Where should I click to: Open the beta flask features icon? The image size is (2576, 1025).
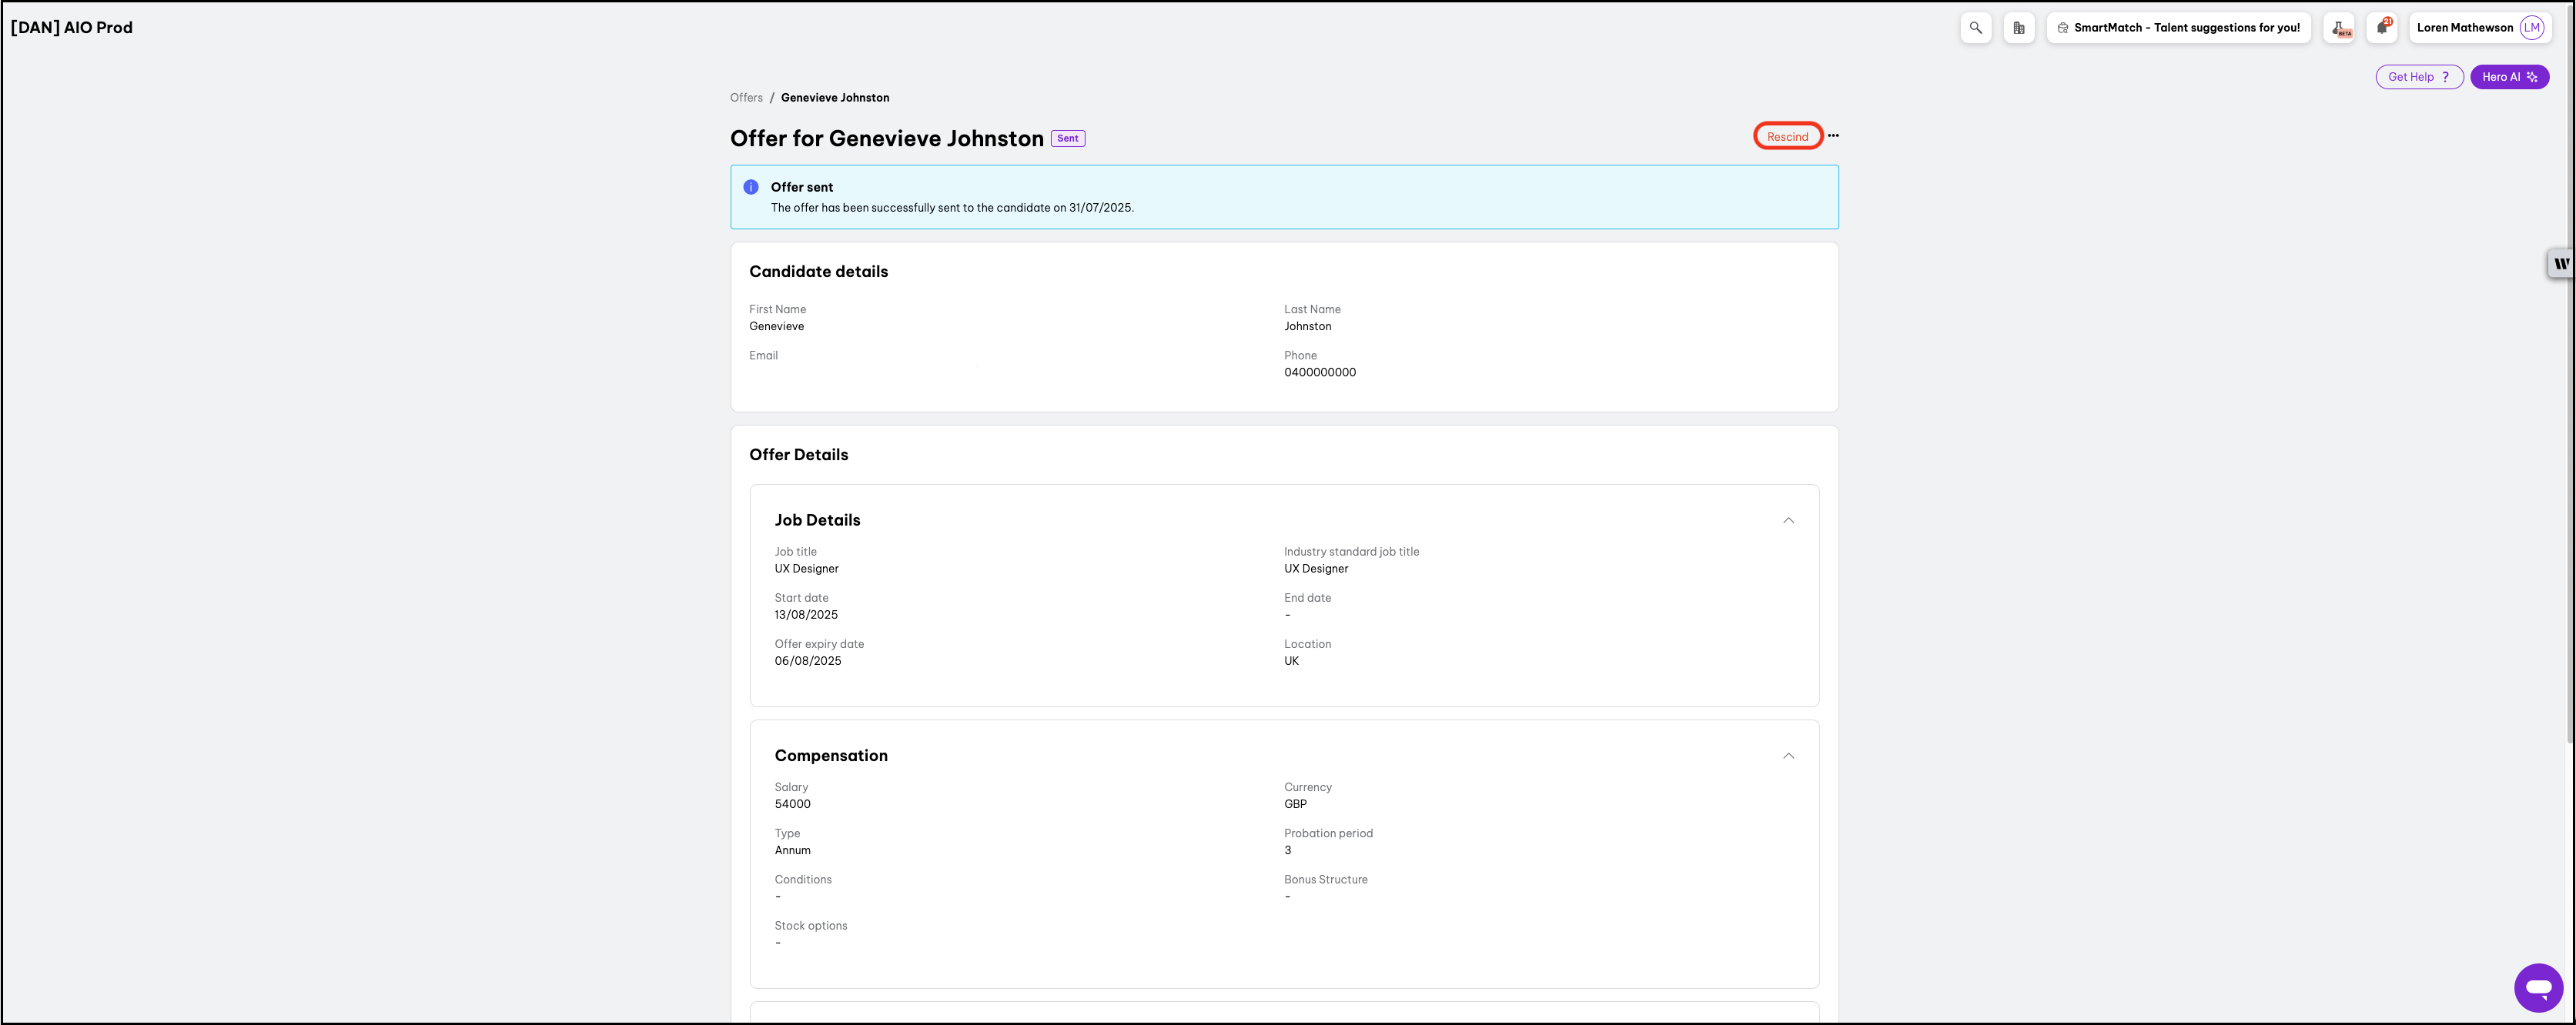pos(2340,28)
